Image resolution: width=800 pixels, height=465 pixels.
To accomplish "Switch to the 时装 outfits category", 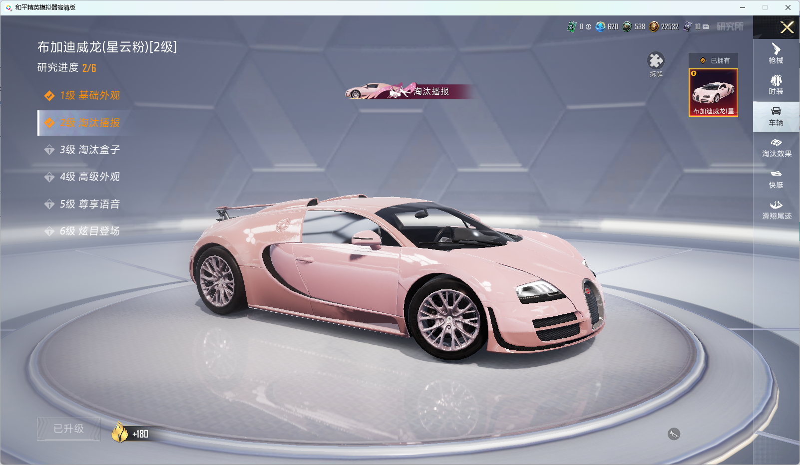I will pos(776,85).
